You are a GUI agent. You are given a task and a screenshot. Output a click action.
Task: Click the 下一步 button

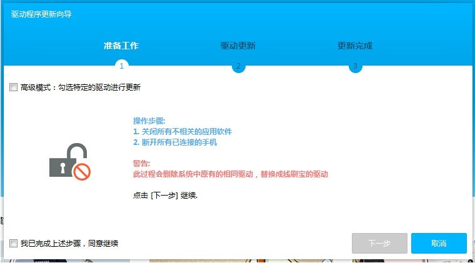(379, 244)
